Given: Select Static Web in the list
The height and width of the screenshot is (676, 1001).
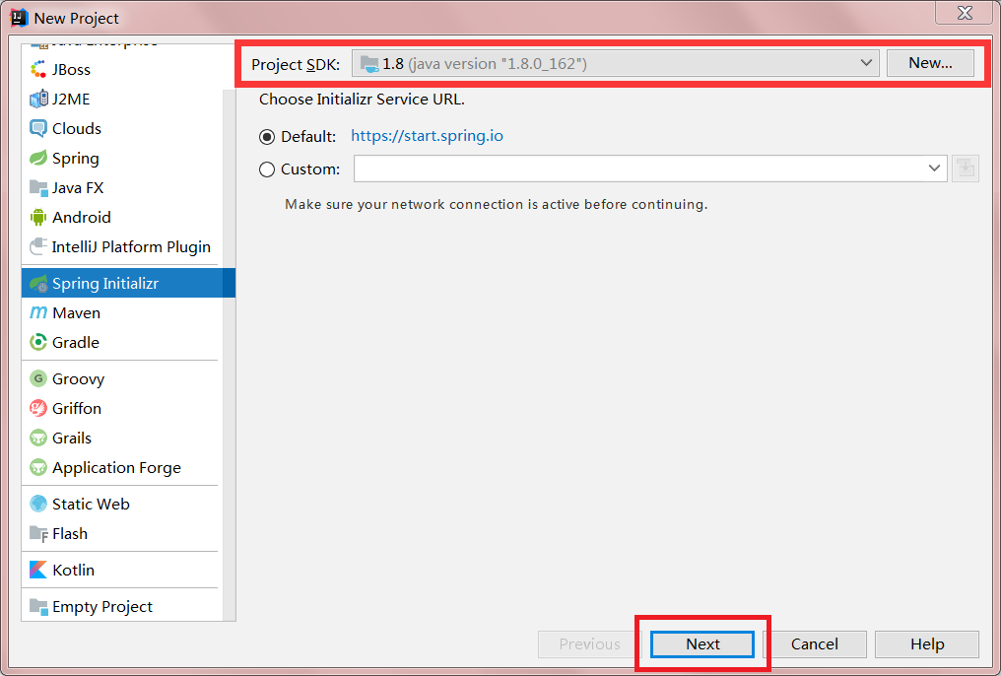Looking at the screenshot, I should pos(91,505).
